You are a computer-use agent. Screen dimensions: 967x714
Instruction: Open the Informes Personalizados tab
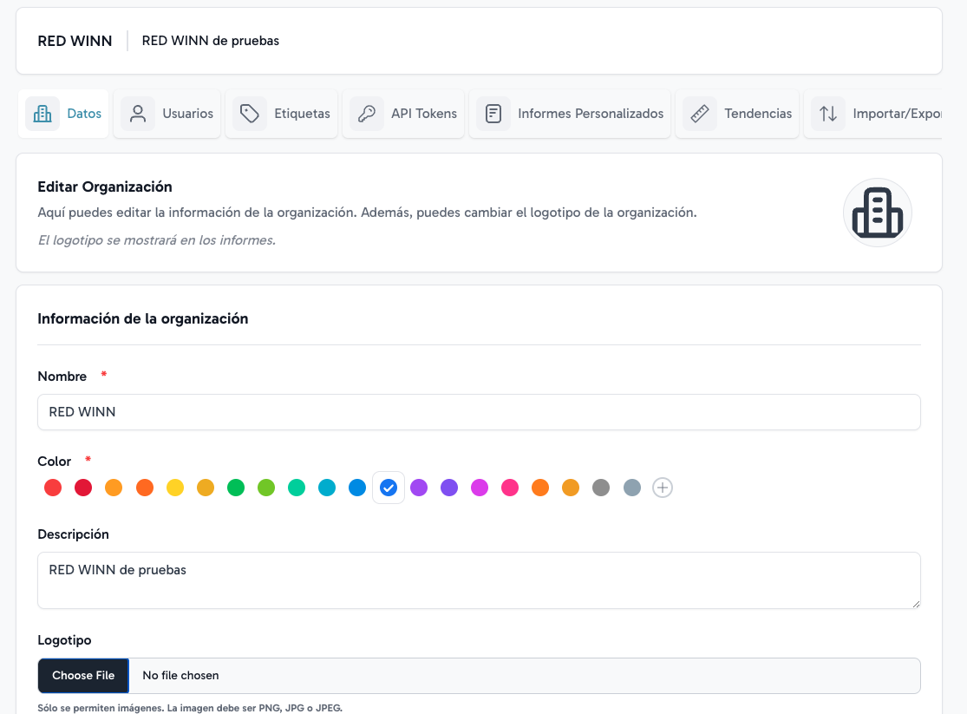coord(590,114)
